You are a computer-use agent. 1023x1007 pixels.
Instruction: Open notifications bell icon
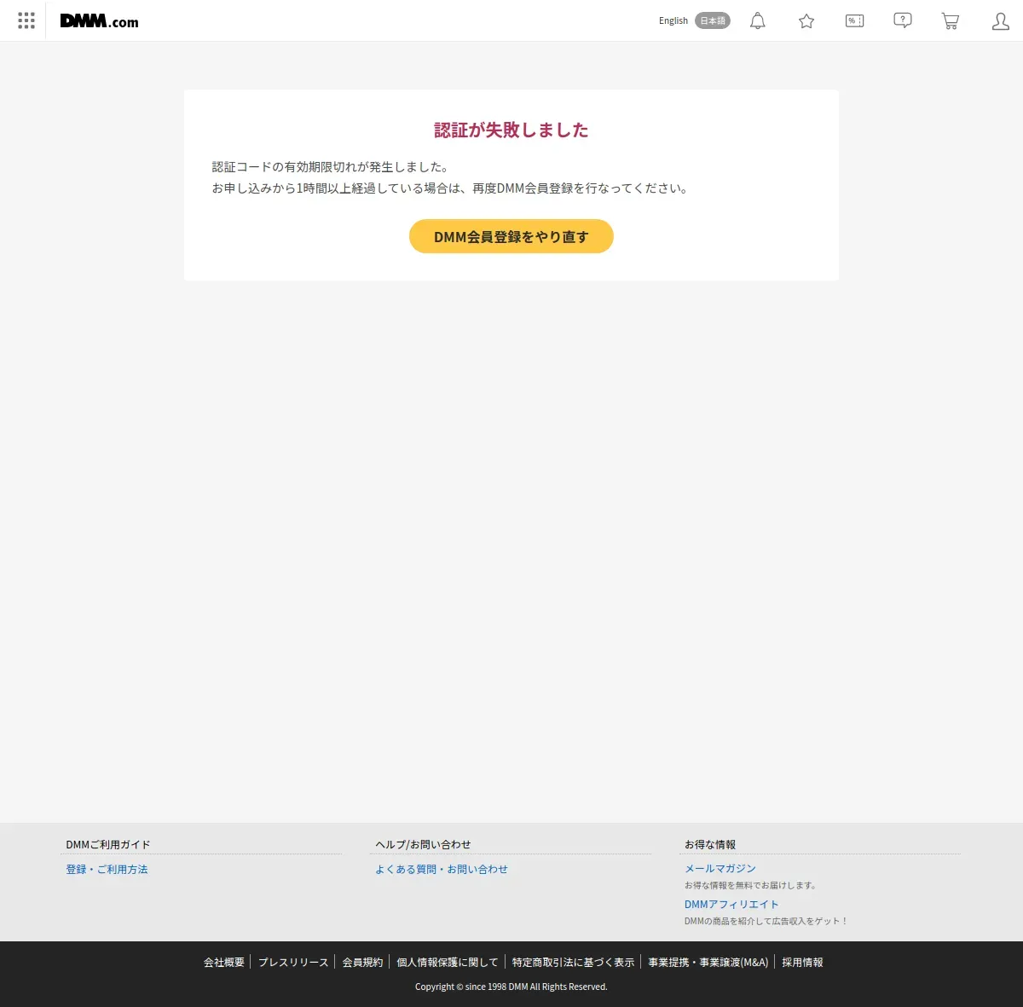tap(757, 20)
